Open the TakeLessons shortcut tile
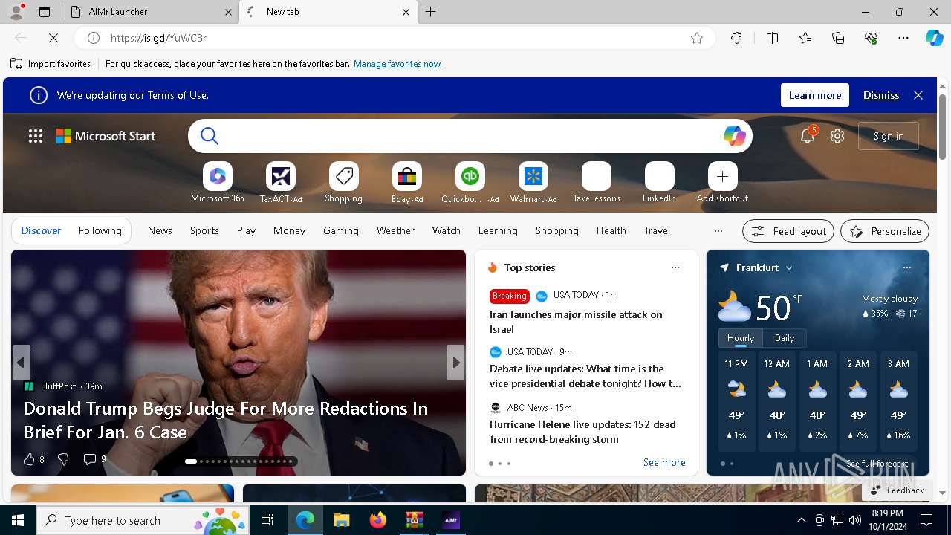Screen dimensions: 951x535 pyautogui.click(x=597, y=177)
